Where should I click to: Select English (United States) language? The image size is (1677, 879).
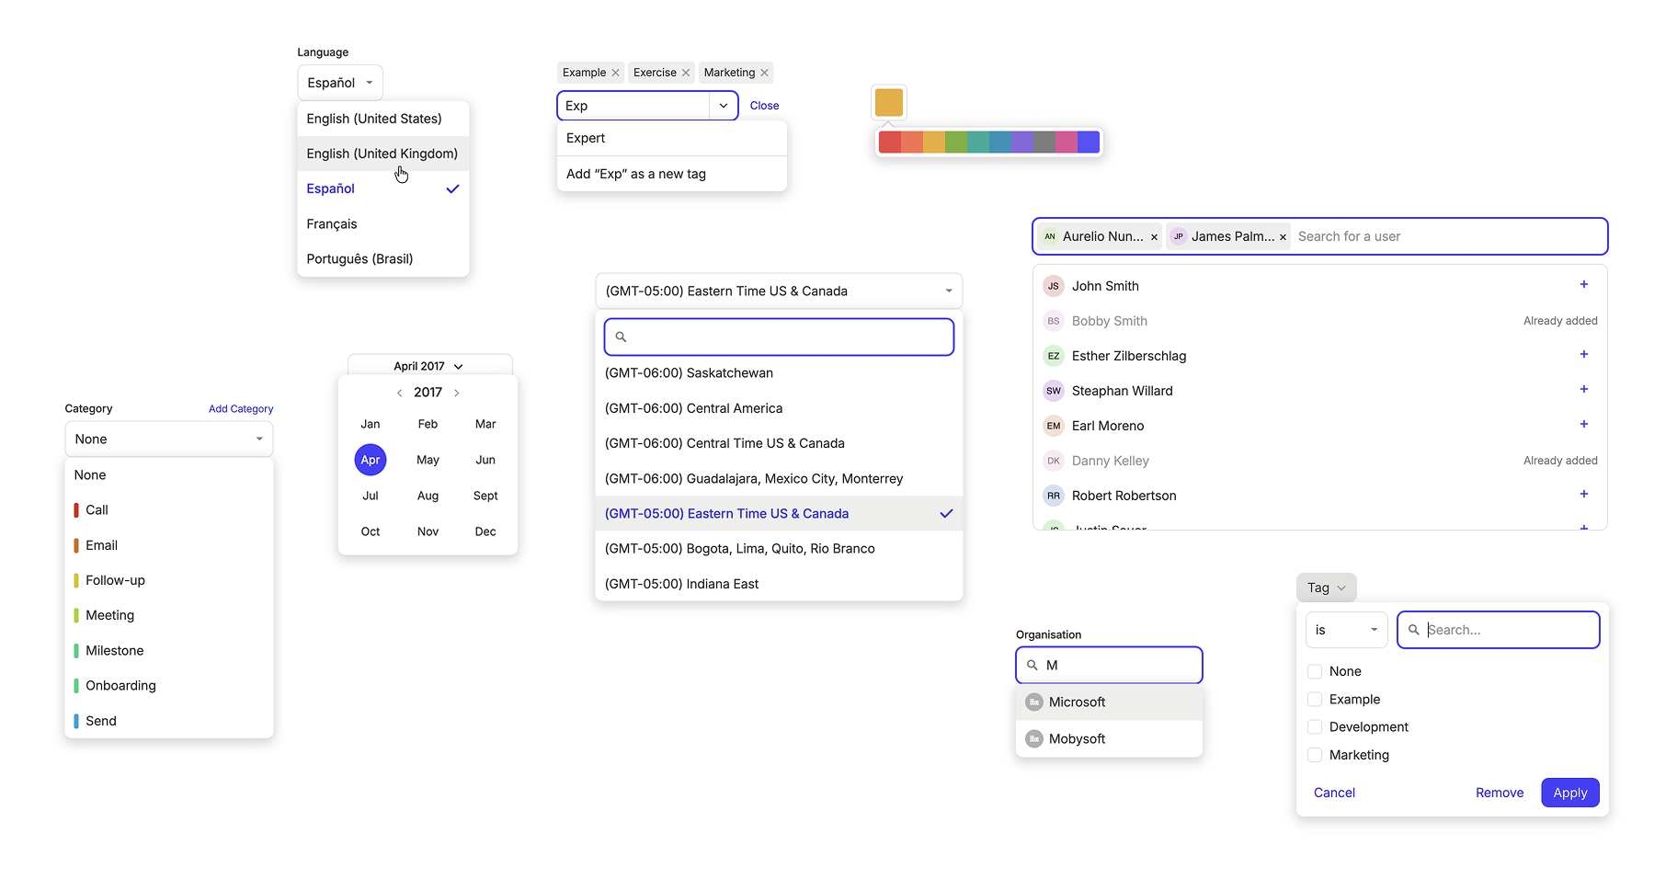(x=383, y=119)
